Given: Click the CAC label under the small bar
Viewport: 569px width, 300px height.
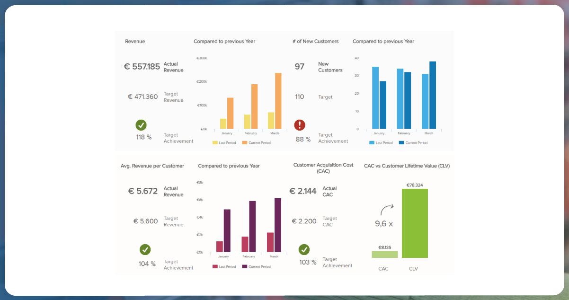Looking at the screenshot, I should [383, 269].
